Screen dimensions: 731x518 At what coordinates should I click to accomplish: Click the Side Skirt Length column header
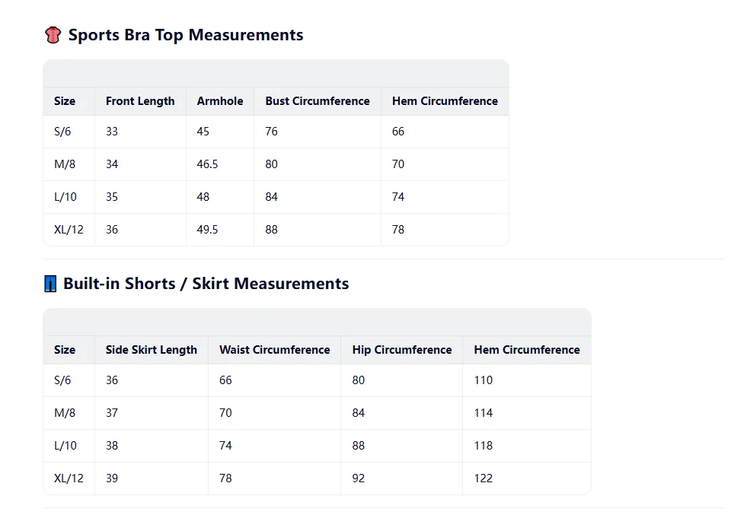click(x=151, y=350)
